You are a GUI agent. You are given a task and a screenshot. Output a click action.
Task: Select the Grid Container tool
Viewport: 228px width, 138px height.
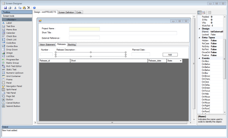[17, 76]
